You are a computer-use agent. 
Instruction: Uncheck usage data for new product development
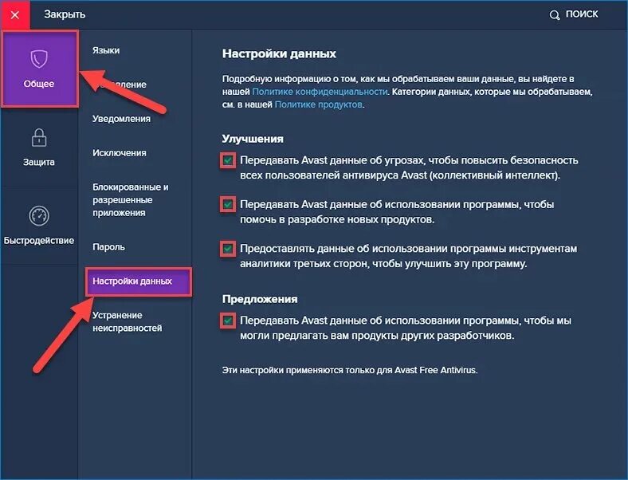(228, 205)
